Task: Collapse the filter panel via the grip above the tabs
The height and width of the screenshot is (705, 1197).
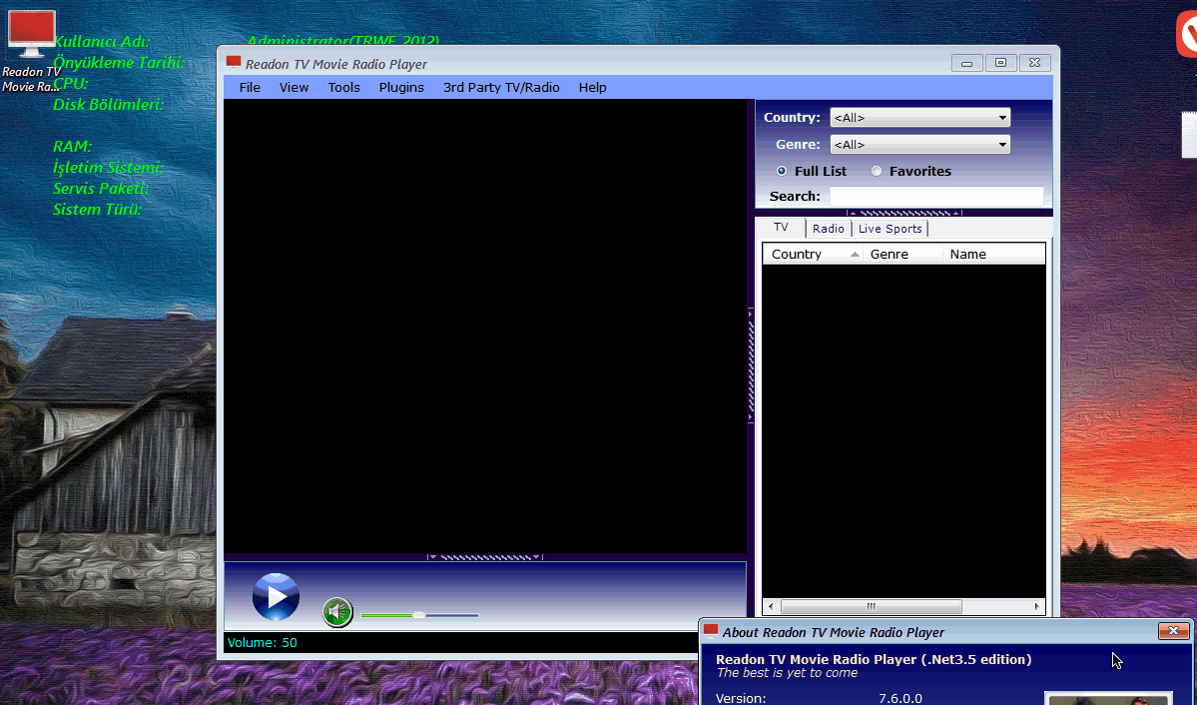Action: pos(903,213)
